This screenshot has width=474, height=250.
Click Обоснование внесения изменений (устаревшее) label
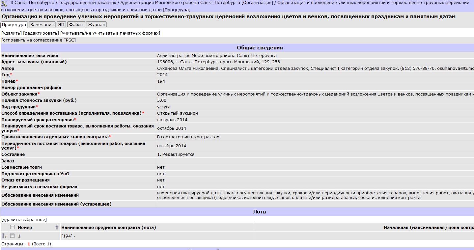pos(56,204)
